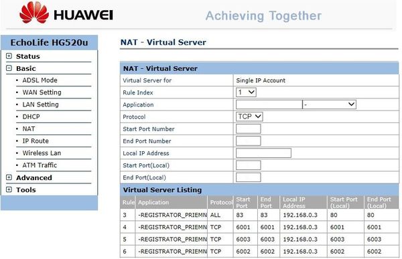402x259 pixels.
Task: Open DHCP configuration page
Action: click(x=31, y=116)
